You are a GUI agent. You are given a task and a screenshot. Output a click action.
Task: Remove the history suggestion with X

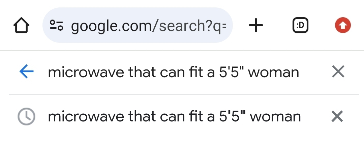pyautogui.click(x=337, y=116)
